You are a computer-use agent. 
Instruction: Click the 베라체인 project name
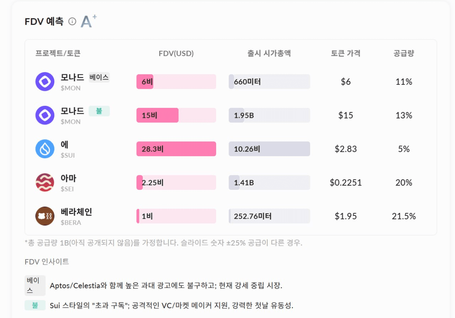[76, 212]
